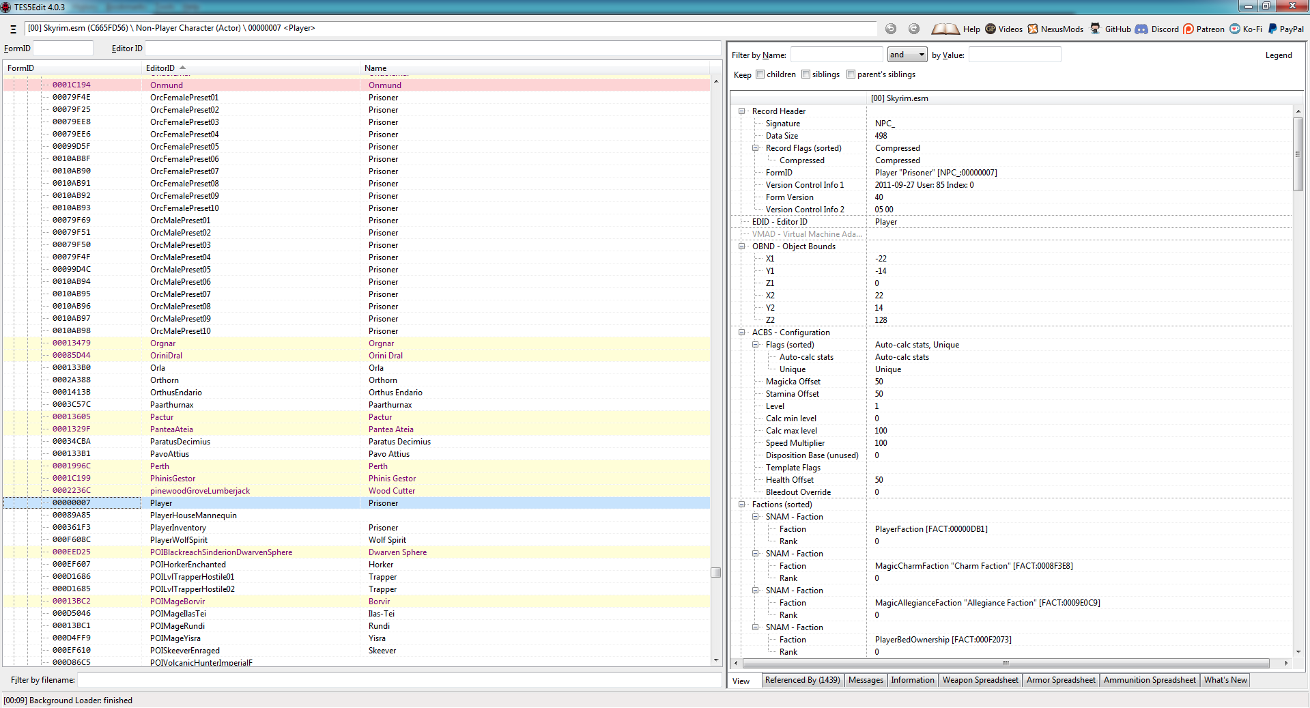Open the Patreon icon link

(x=1188, y=29)
